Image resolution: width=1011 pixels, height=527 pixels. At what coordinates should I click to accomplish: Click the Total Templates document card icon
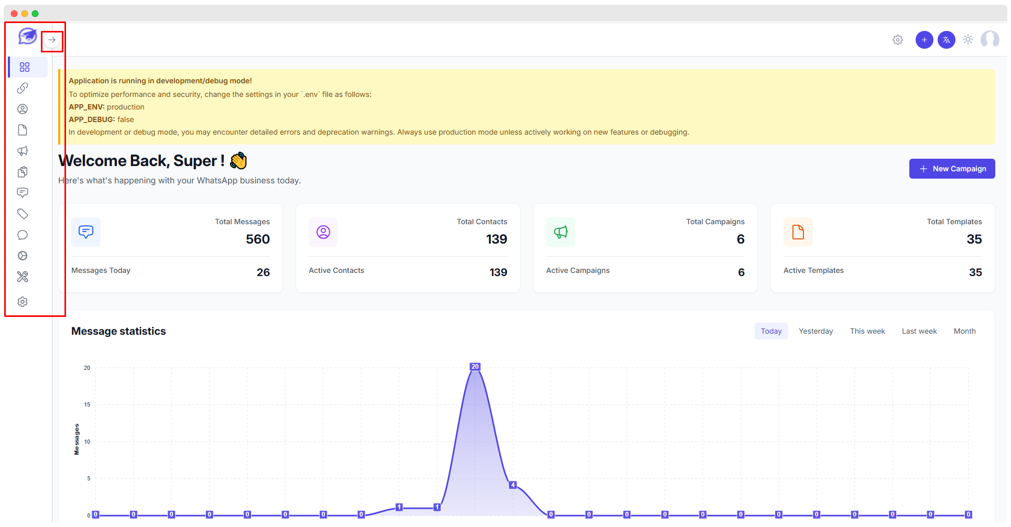(x=798, y=232)
